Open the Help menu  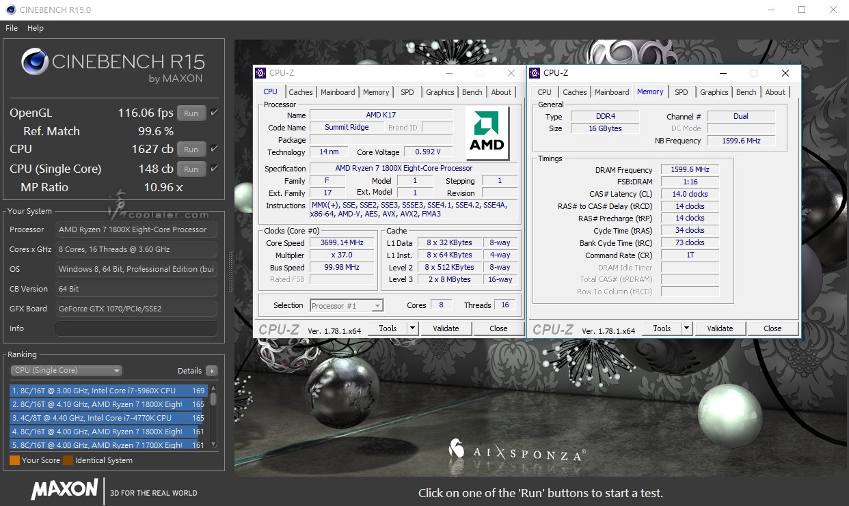point(36,28)
